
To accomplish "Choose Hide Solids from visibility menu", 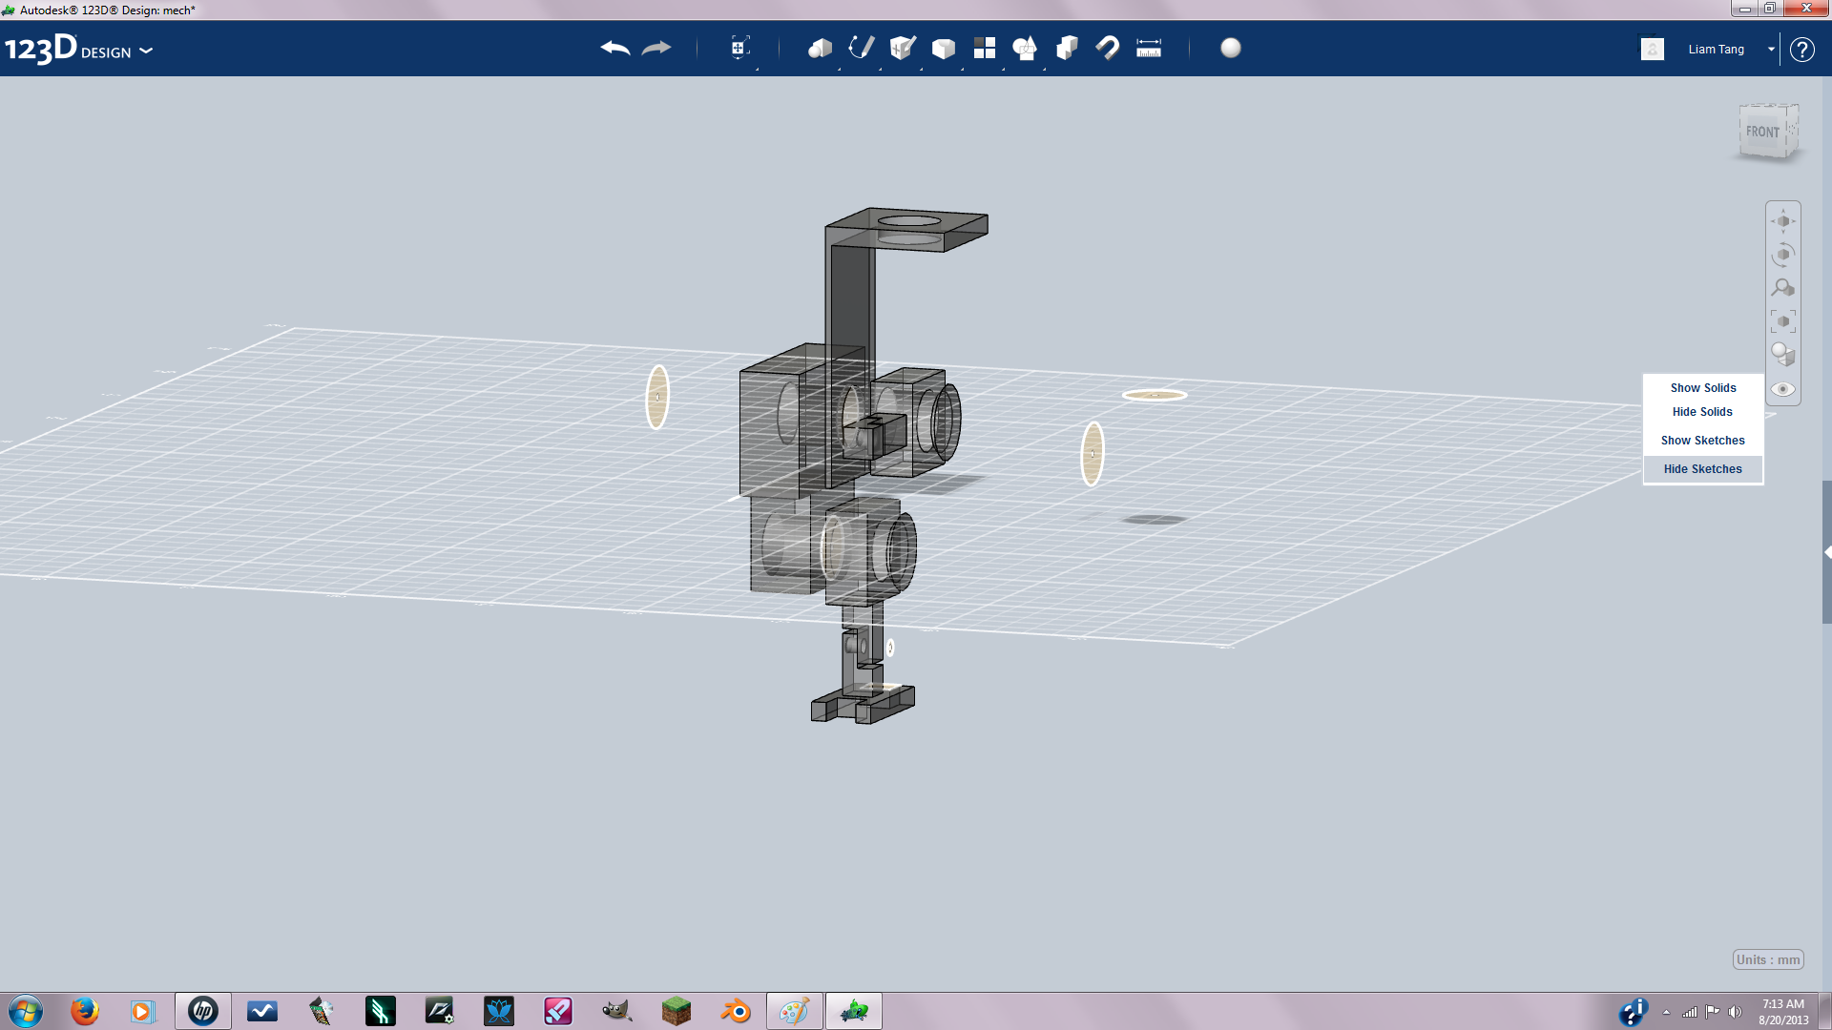I will 1702,412.
